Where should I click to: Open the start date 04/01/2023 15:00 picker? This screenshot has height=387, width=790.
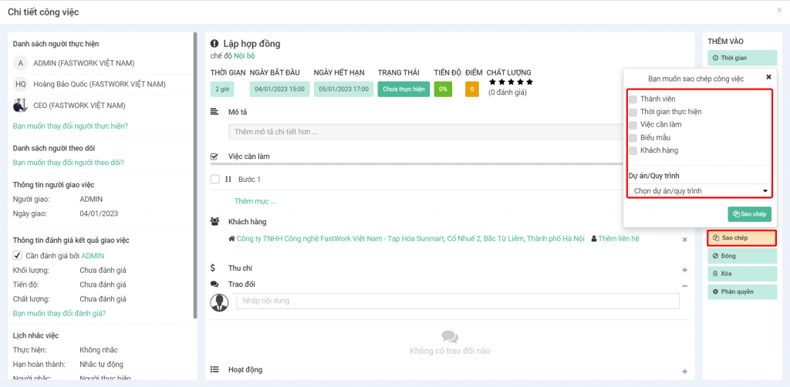[280, 89]
